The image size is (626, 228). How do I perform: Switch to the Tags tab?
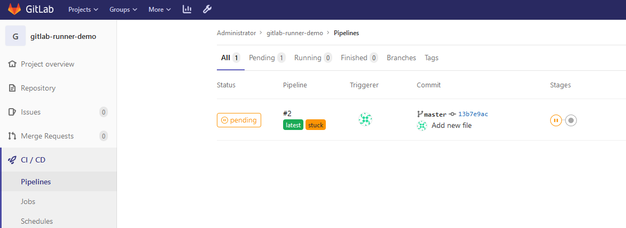pyautogui.click(x=432, y=58)
